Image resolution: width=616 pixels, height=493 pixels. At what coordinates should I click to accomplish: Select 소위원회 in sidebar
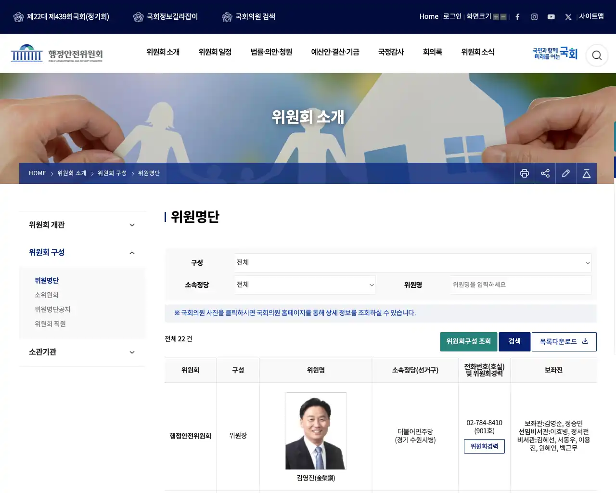[x=47, y=295]
